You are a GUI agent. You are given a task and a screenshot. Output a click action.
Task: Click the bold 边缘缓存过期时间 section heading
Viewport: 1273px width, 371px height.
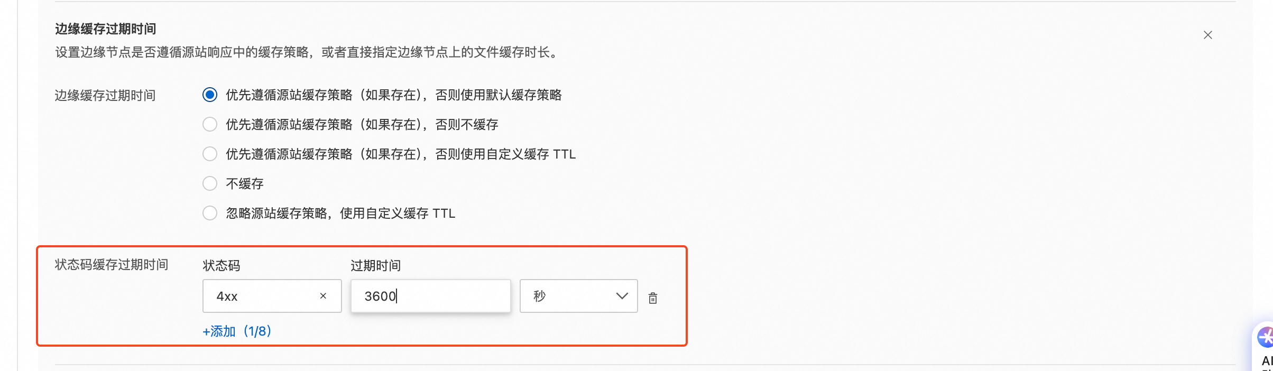click(106, 29)
